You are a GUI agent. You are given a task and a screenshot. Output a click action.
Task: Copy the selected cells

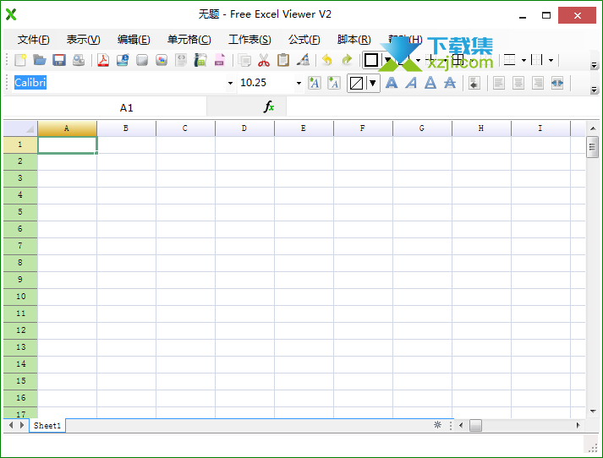(x=244, y=60)
